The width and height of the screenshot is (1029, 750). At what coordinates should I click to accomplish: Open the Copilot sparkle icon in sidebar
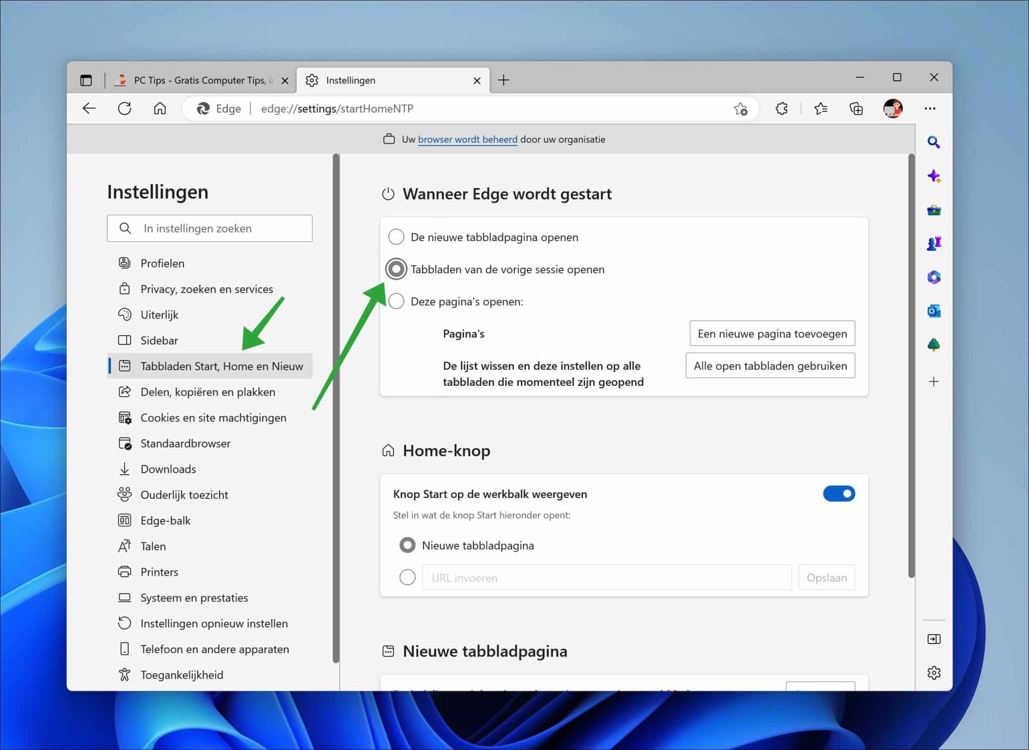(x=934, y=176)
